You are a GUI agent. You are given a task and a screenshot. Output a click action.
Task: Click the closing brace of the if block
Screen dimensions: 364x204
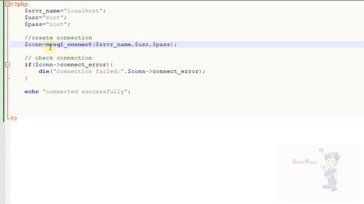coord(26,78)
